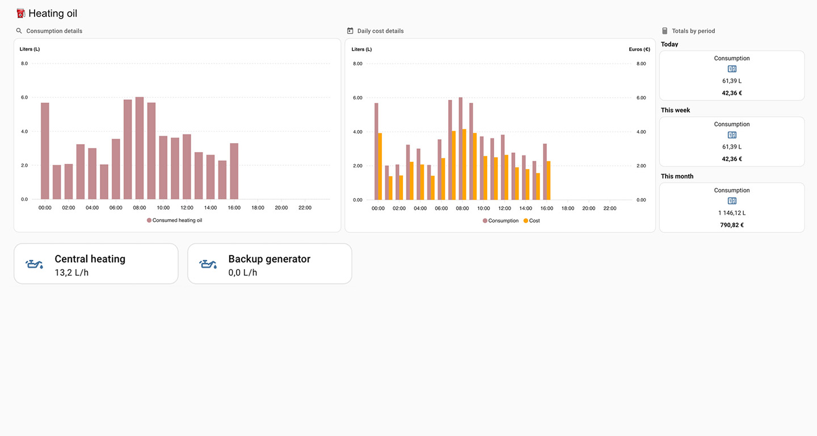Open the Central heating 13,2 L/h card

96,264
